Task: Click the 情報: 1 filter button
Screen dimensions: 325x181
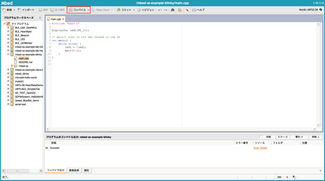Action: click(x=315, y=137)
